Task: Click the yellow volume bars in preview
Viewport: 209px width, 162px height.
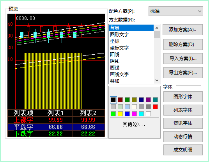Action: (x=53, y=81)
